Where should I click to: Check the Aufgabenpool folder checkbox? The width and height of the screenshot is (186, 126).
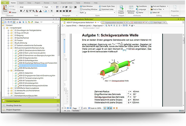coord(9,28)
